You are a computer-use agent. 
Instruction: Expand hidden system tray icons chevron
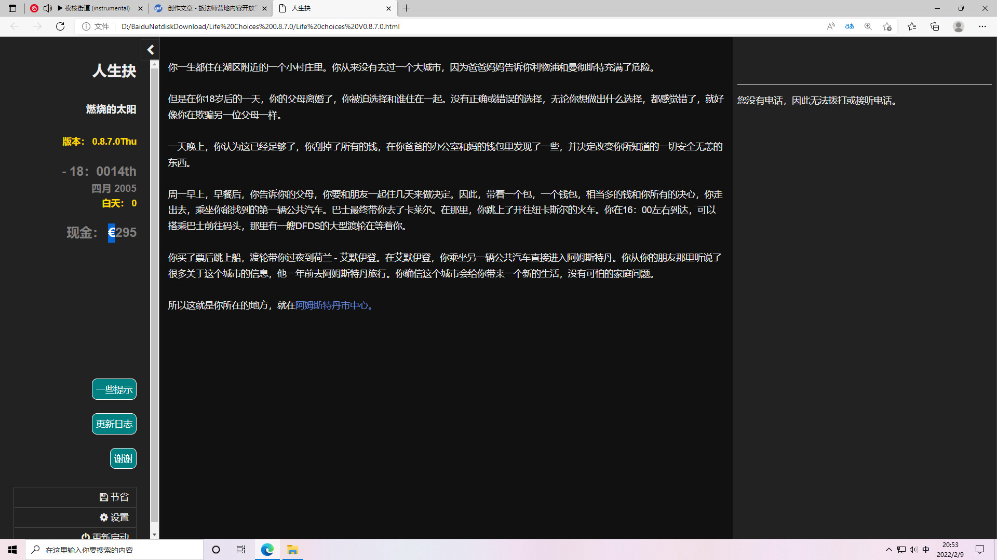(888, 550)
